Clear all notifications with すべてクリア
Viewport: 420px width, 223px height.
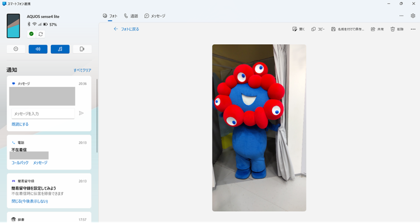tap(82, 70)
